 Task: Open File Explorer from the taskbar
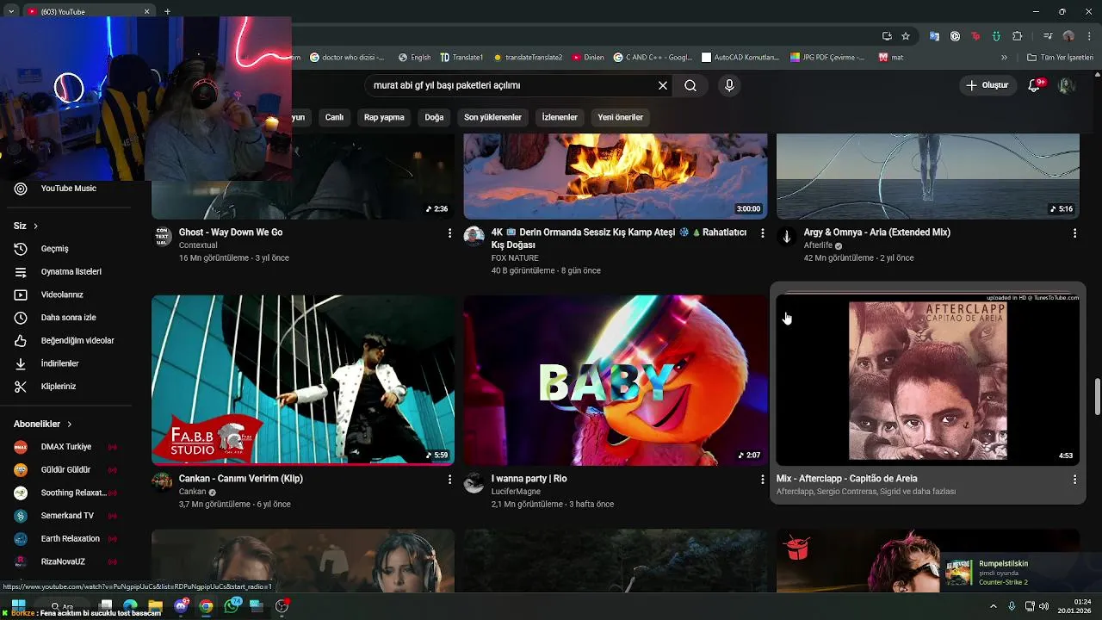pos(156,606)
